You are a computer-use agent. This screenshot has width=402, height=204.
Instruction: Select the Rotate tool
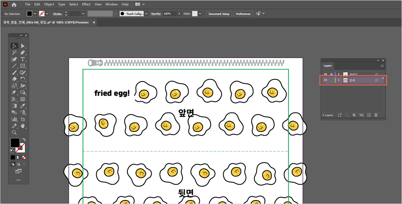pyautogui.click(x=23, y=79)
